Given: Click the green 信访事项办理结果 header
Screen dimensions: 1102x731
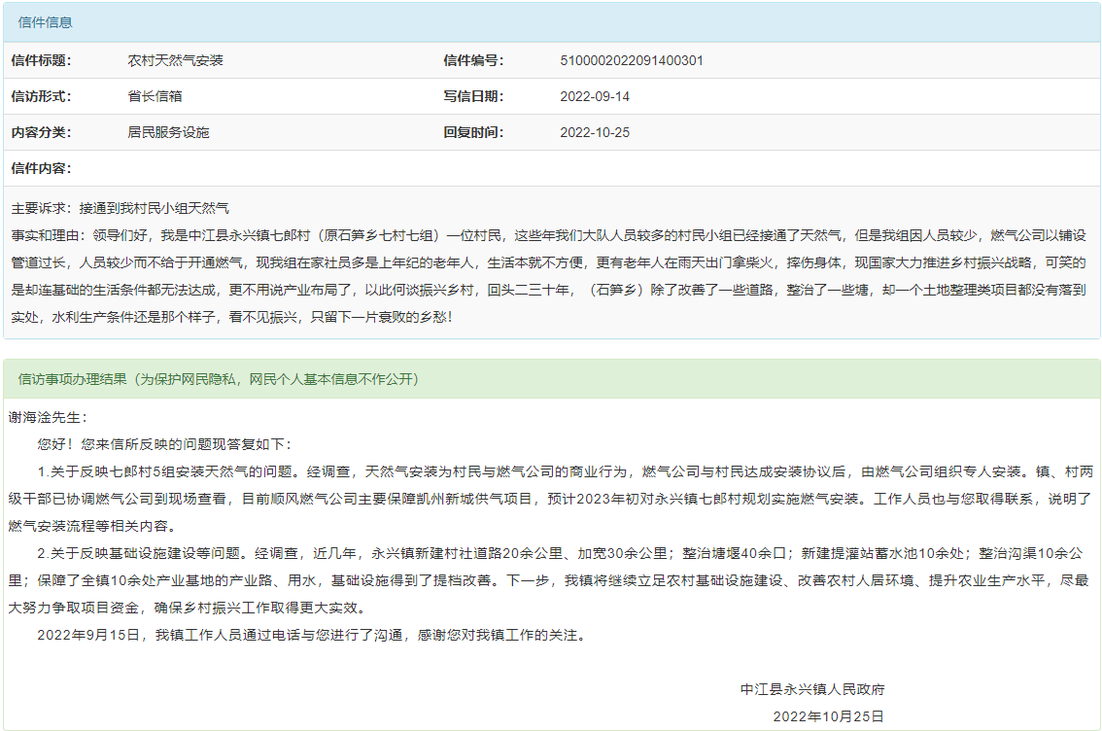Looking at the screenshot, I should click(x=219, y=378).
